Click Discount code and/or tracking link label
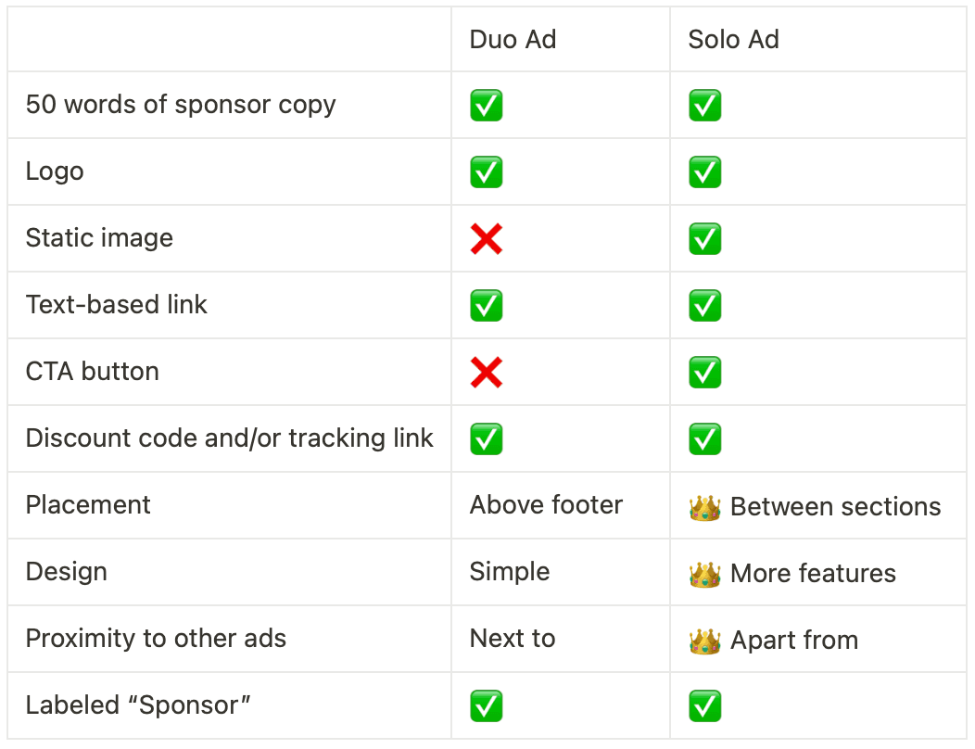Screen dimensions: 975x749 [x=229, y=438]
